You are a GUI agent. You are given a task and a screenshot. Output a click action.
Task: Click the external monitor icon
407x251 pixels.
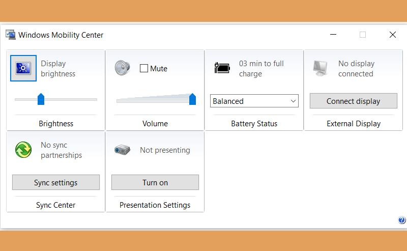pyautogui.click(x=321, y=68)
